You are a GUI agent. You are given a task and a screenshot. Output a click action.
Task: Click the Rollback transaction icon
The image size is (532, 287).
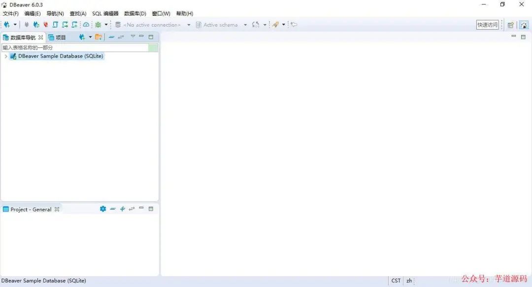coord(65,25)
